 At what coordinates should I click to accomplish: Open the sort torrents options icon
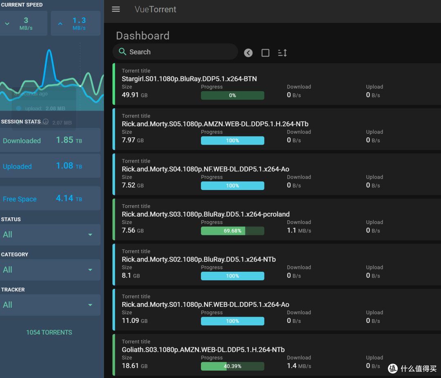(282, 53)
